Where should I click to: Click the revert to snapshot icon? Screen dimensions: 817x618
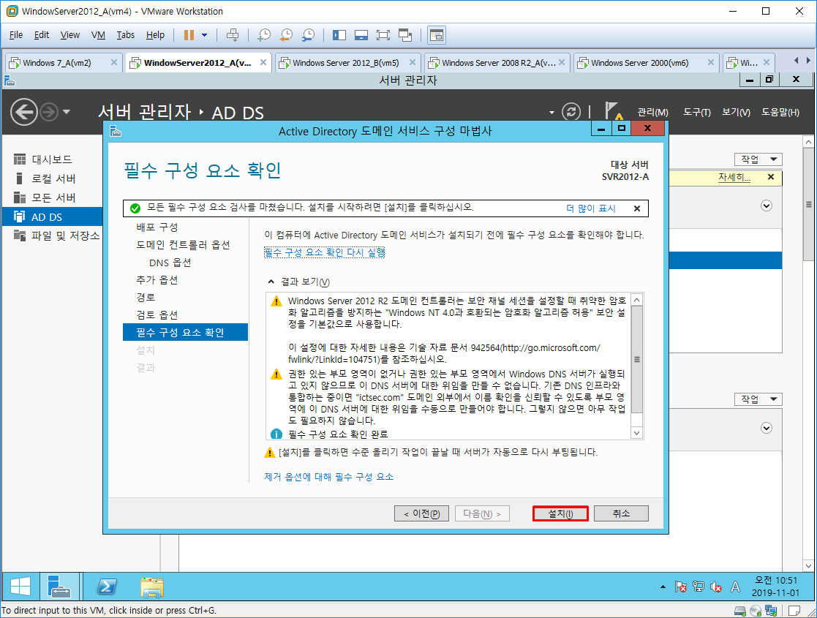pos(286,35)
